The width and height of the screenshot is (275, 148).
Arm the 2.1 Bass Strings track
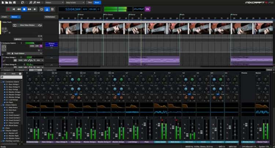tap(38, 60)
